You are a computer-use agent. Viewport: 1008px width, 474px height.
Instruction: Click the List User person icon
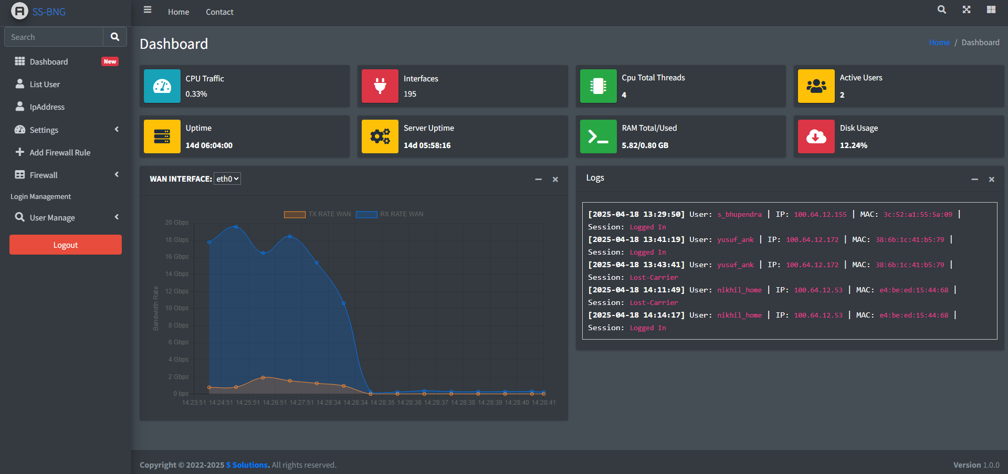pos(20,83)
